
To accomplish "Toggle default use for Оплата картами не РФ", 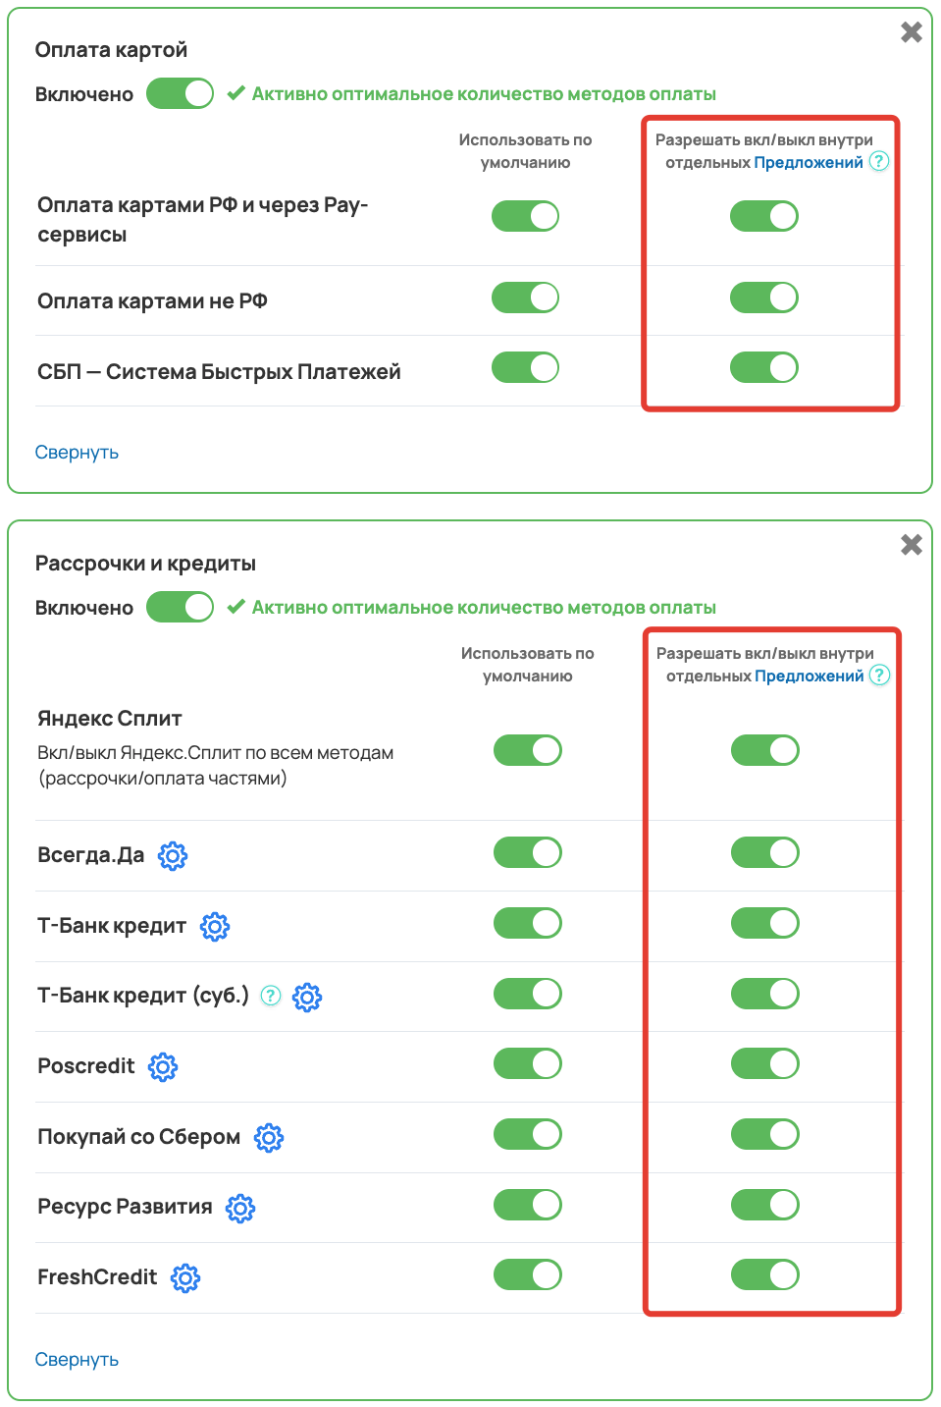I will (525, 298).
